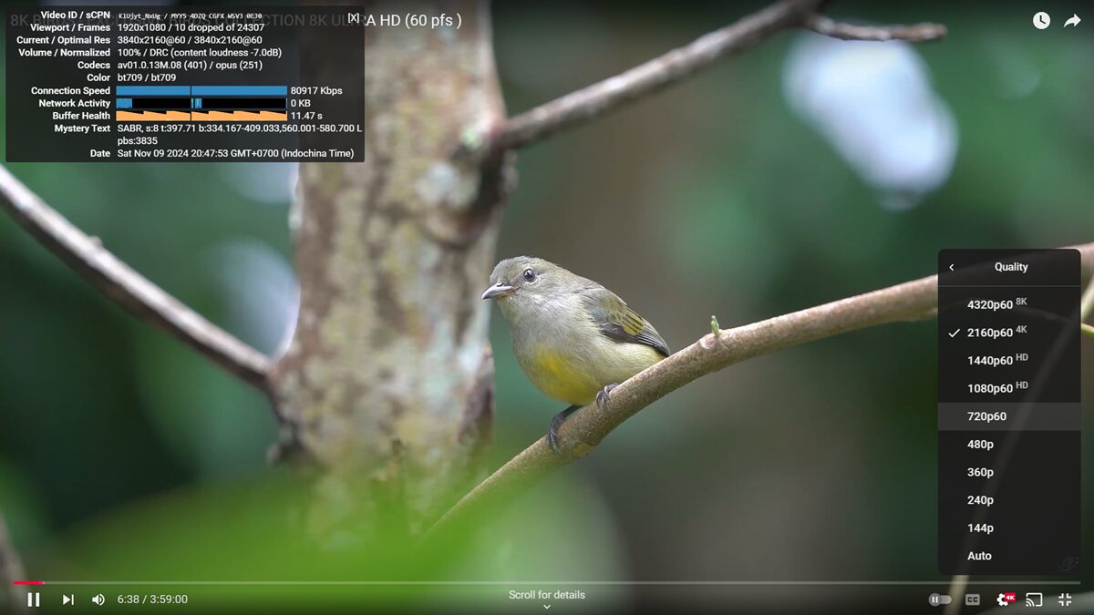This screenshot has height=615, width=1094.
Task: Change quality to 360p
Action: [x=1009, y=472]
